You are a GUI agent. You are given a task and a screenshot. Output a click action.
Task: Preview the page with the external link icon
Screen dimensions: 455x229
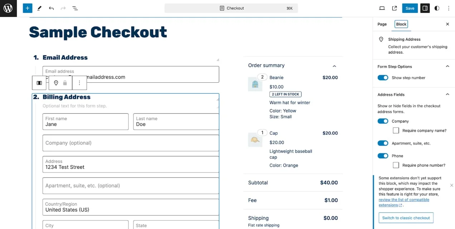[395, 8]
